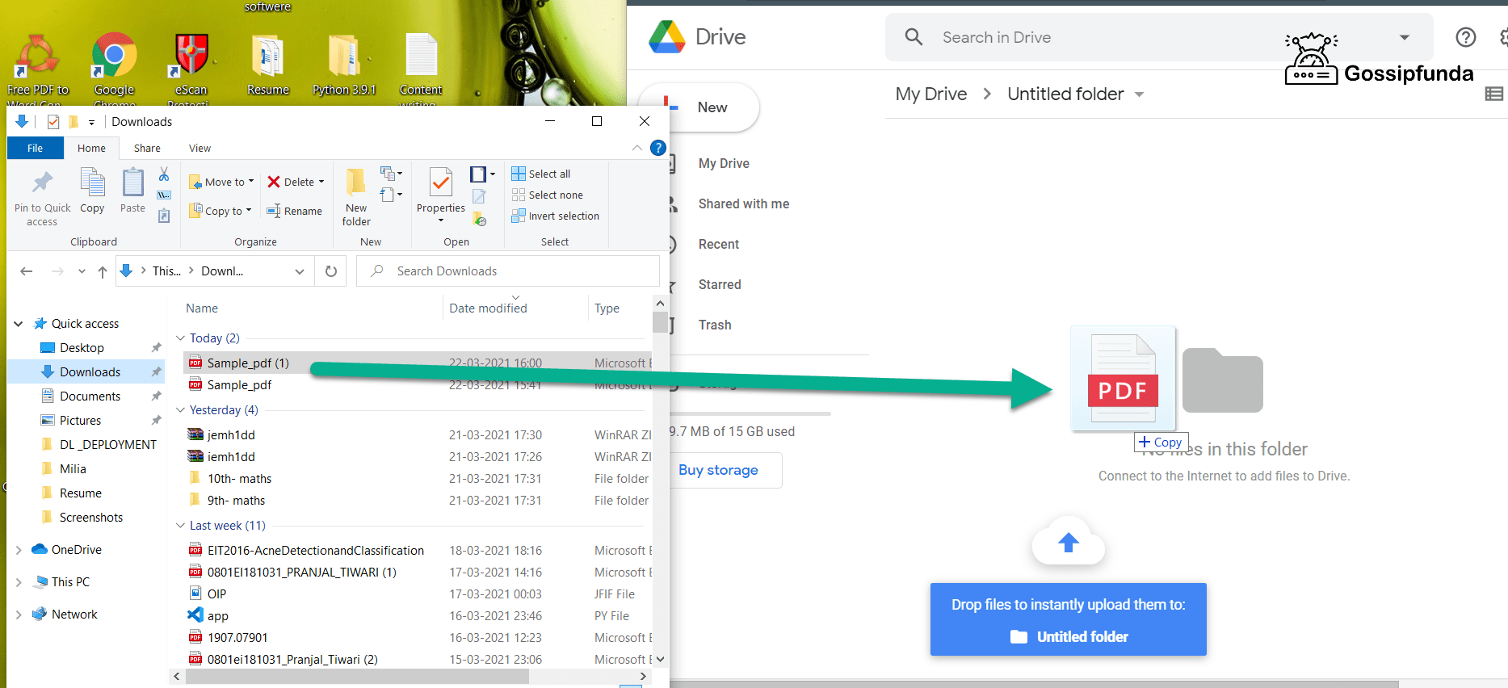Open Starred in Drive sidebar
The height and width of the screenshot is (688, 1508).
(720, 285)
